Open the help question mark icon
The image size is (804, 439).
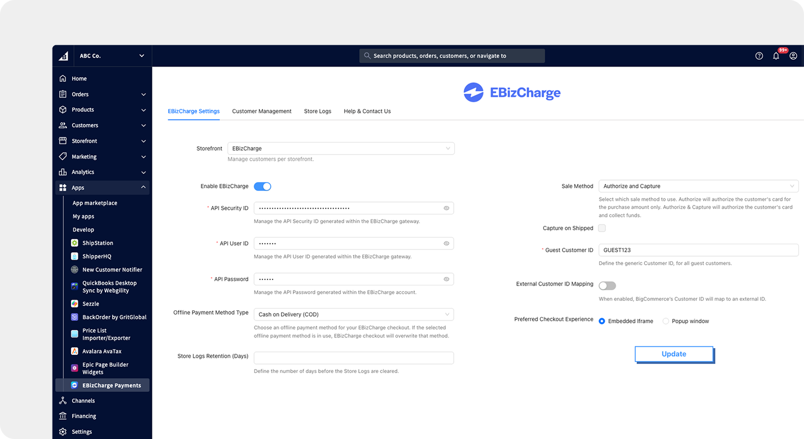coord(759,56)
